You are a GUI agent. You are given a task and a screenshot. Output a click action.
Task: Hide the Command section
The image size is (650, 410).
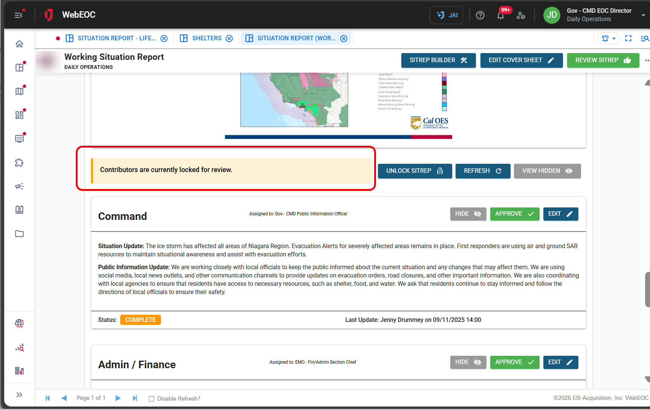pyautogui.click(x=468, y=214)
